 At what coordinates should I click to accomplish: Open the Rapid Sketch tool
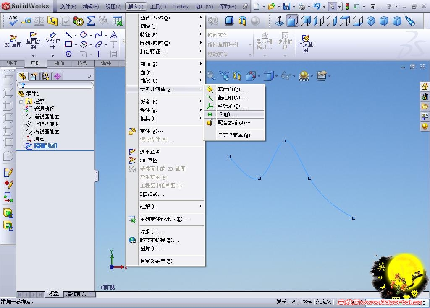coord(305,43)
